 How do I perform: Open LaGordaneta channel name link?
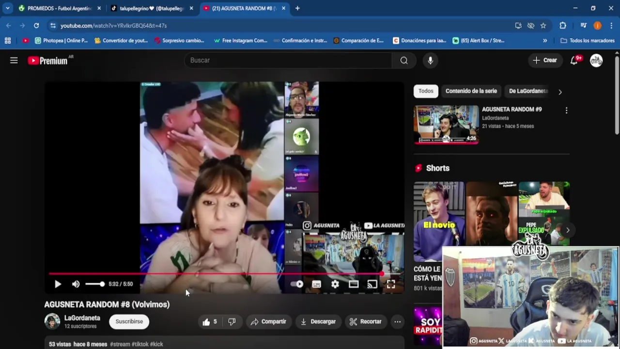pyautogui.click(x=82, y=318)
